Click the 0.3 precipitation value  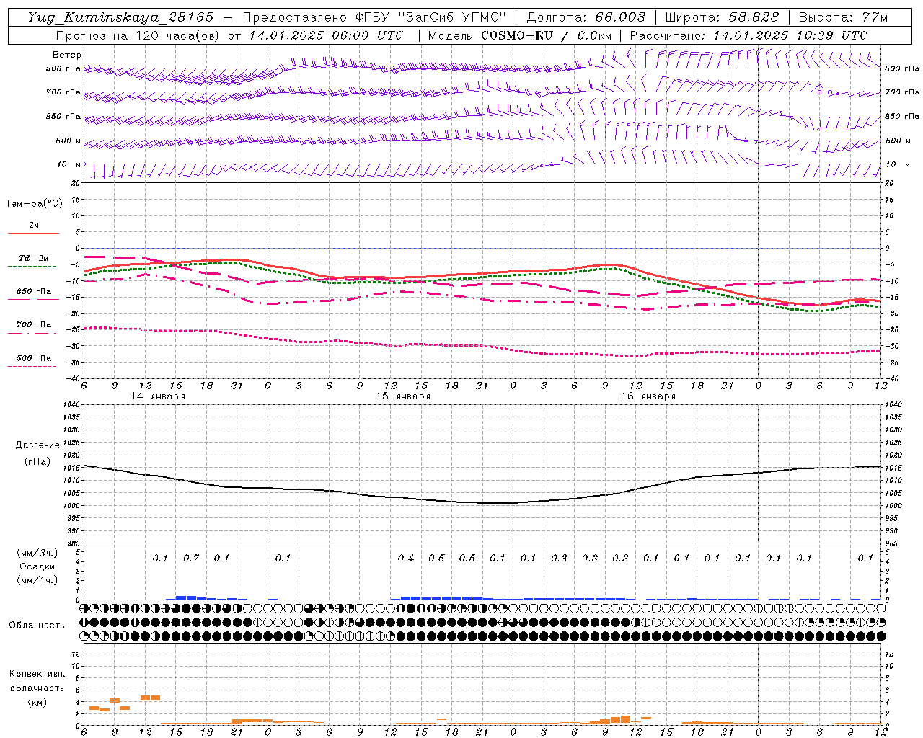point(559,558)
